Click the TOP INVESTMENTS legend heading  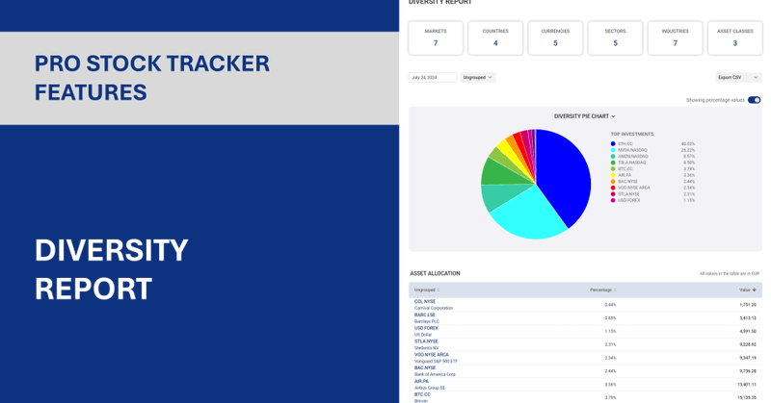[632, 134]
